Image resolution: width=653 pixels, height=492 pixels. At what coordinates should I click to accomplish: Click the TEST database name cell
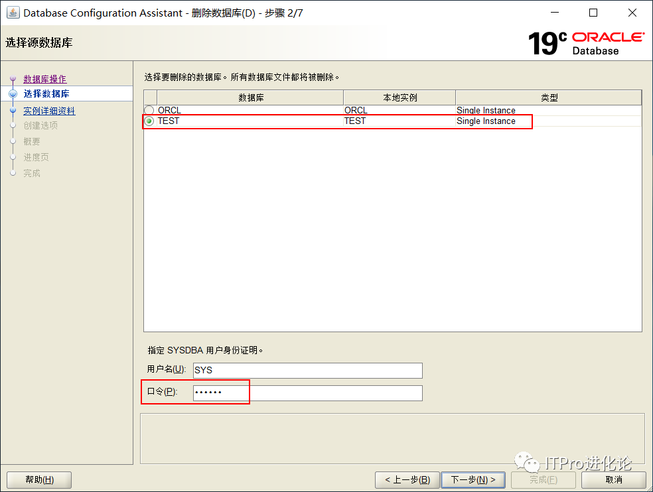(x=250, y=121)
